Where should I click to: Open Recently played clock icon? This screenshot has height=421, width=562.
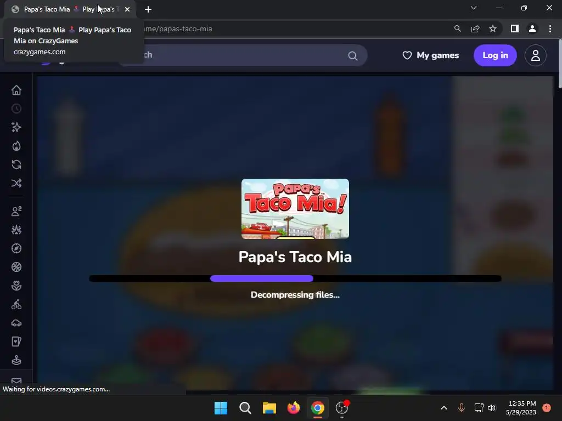16,109
